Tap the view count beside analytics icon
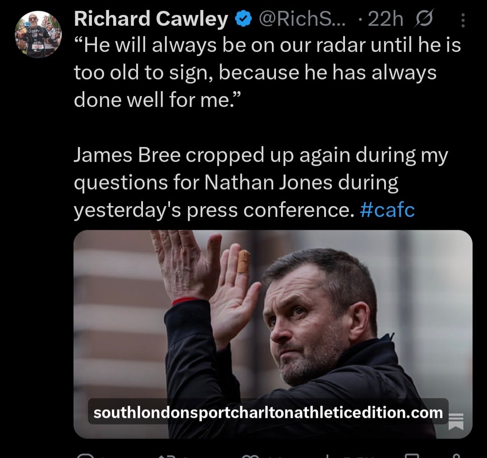Viewport: 487px width, 458px height. tap(357, 456)
